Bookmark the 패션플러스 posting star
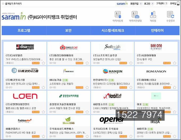181x140 pixels. click(43, 137)
